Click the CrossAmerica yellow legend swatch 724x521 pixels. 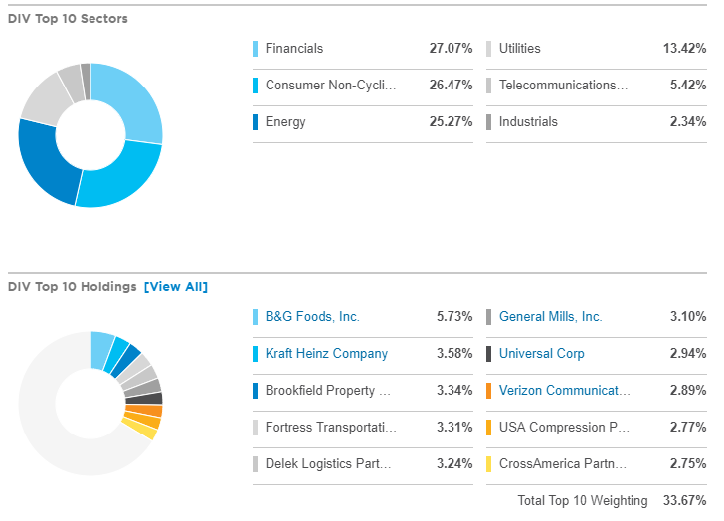(x=488, y=464)
